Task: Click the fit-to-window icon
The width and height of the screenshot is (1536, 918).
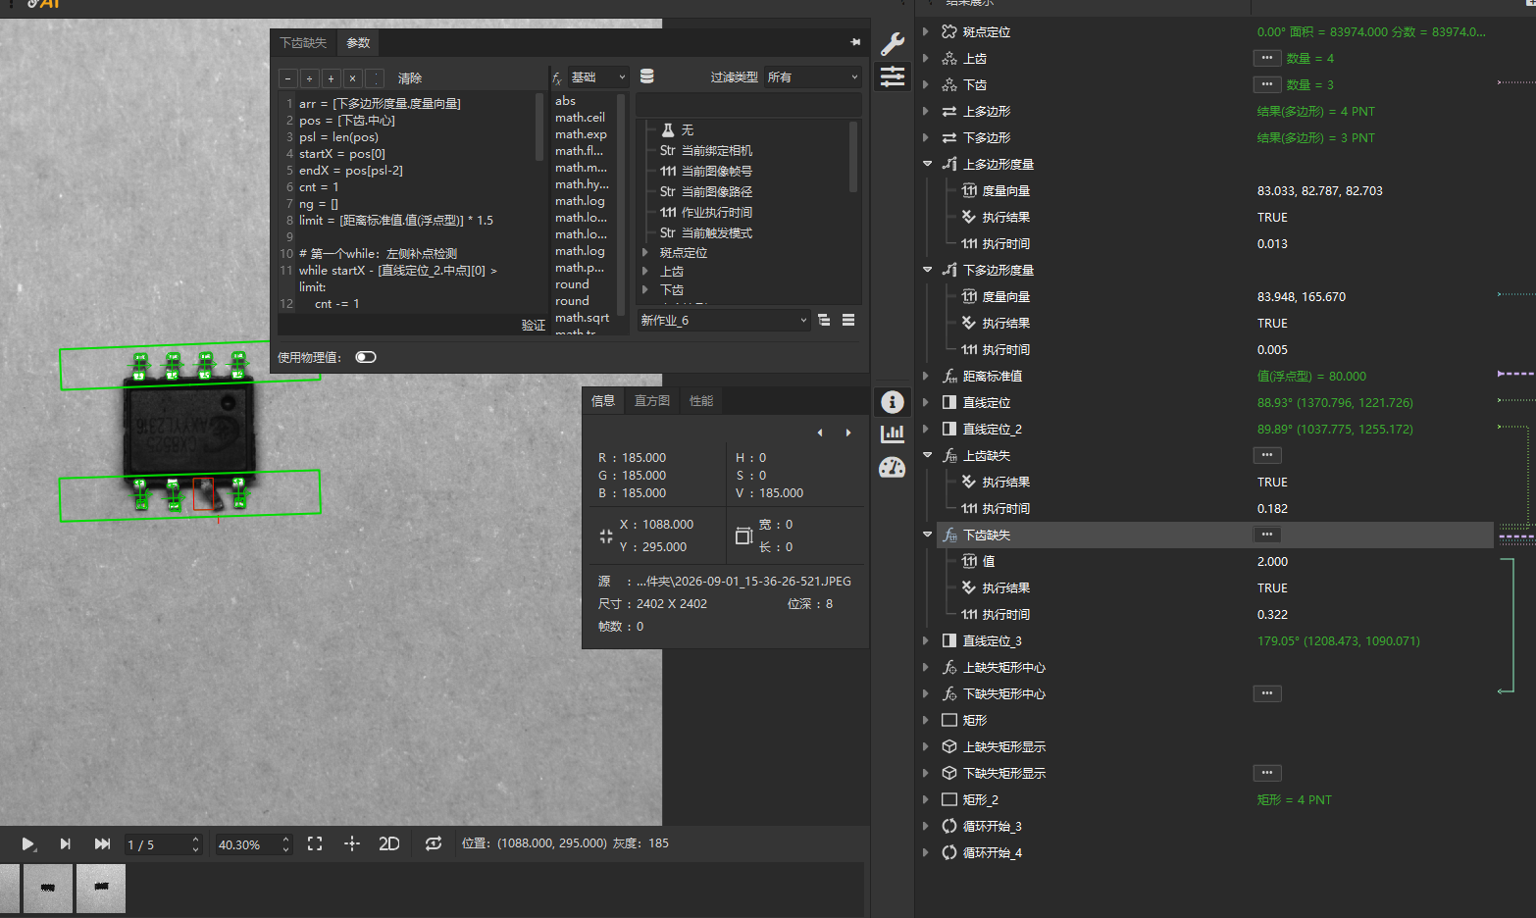Action: [x=315, y=843]
